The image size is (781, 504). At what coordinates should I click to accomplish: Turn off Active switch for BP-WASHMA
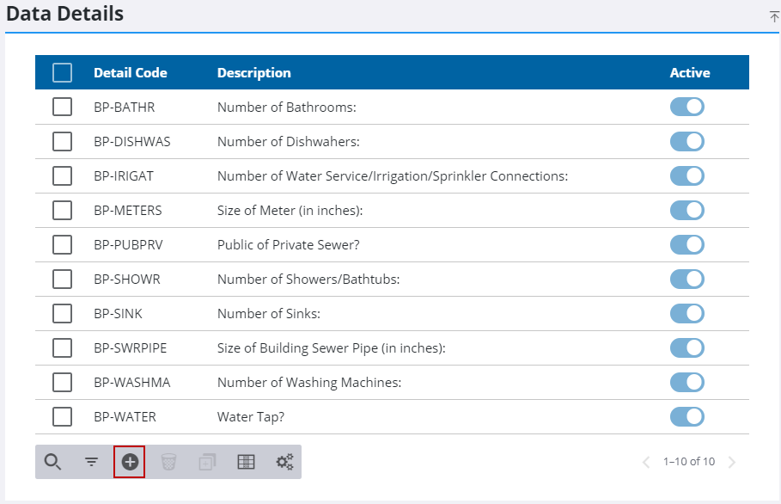coord(686,383)
